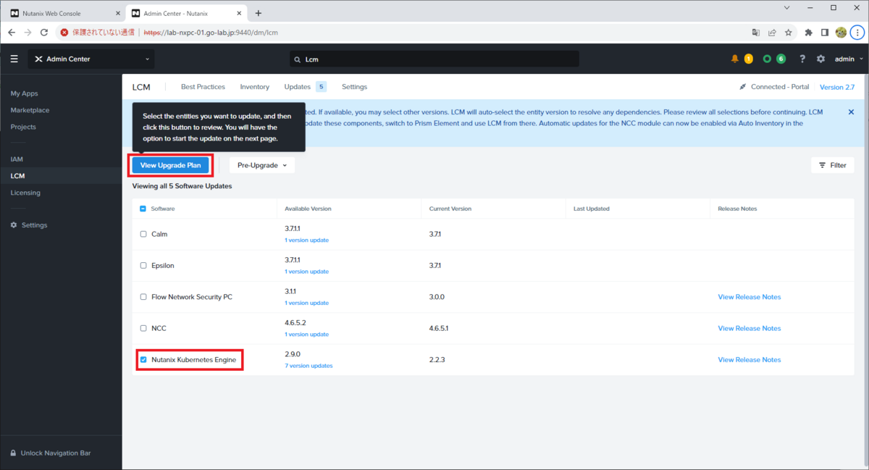Click the not-secure warning icon
869x470 pixels.
coord(64,33)
